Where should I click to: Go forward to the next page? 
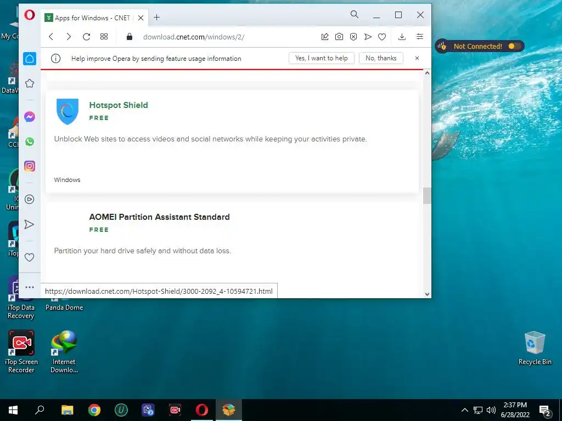tap(69, 37)
